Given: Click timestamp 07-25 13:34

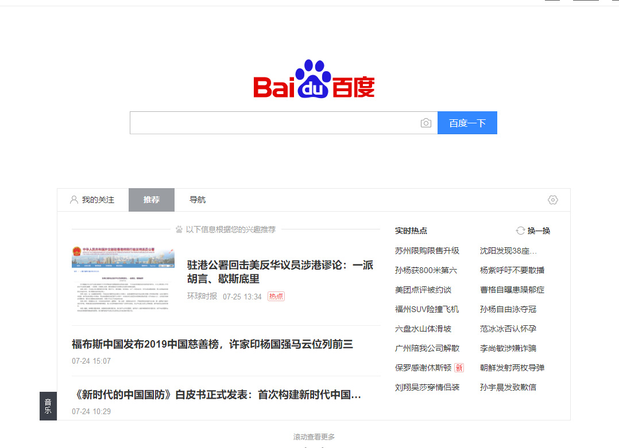Looking at the screenshot, I should (x=242, y=297).
